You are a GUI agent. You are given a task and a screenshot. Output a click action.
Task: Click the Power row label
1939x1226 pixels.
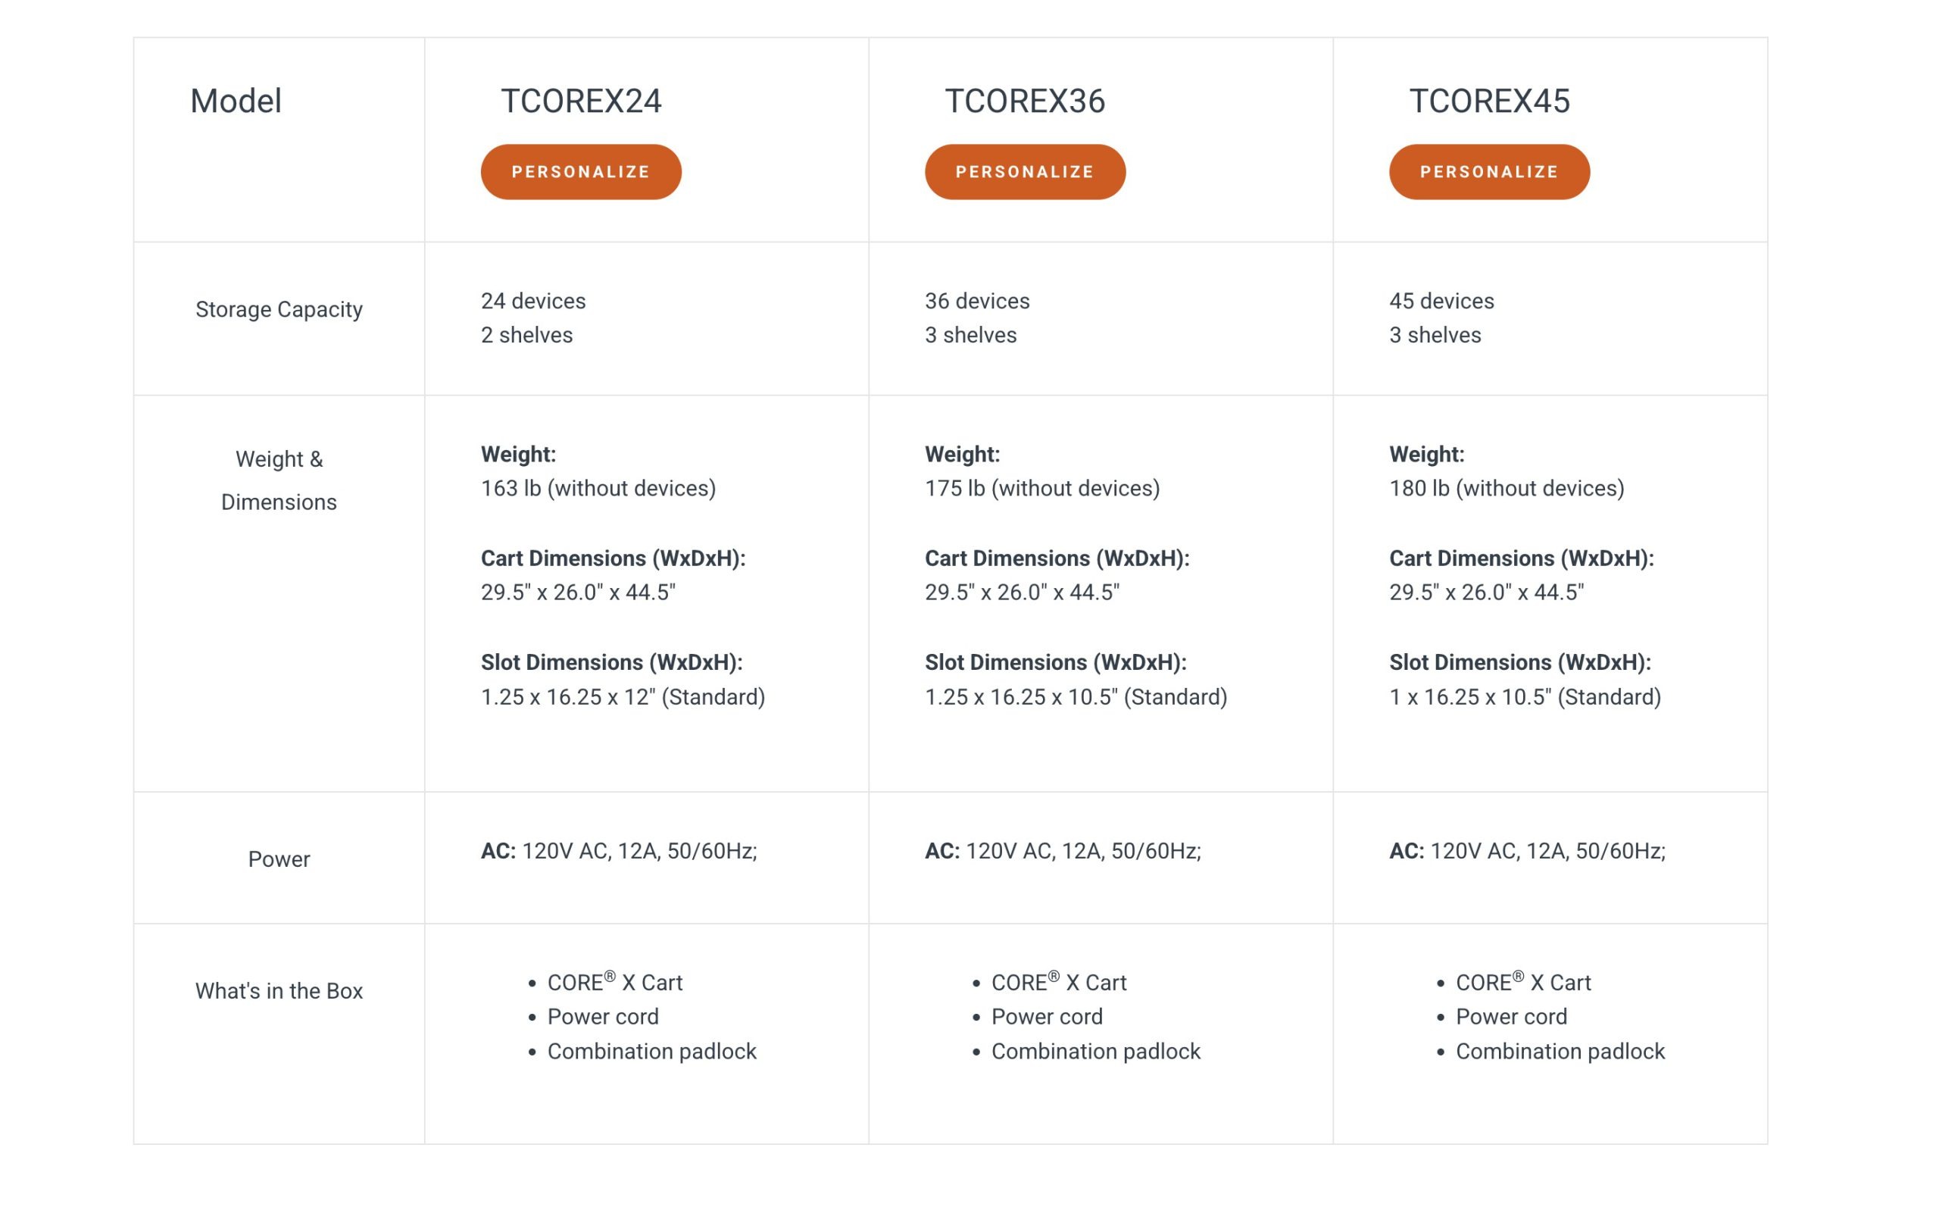click(x=279, y=859)
